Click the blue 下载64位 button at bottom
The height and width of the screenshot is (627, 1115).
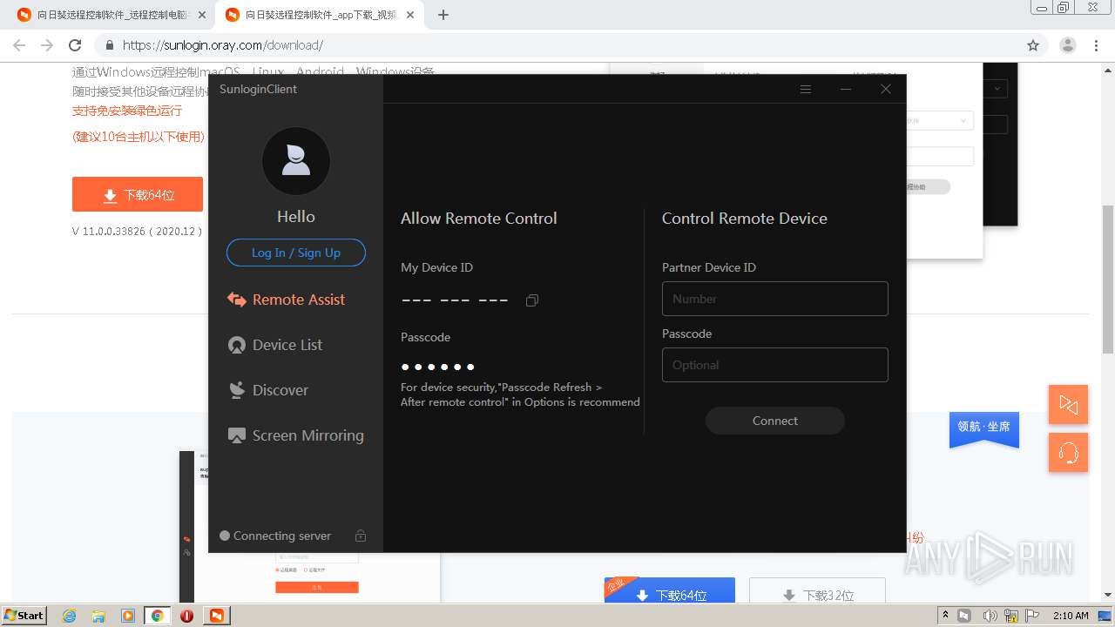(670, 591)
